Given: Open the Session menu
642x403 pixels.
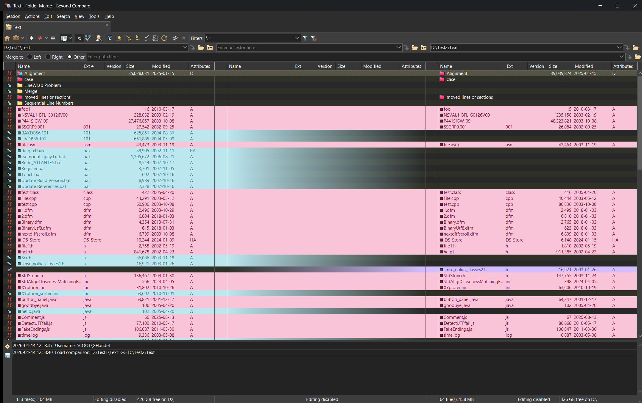Looking at the screenshot, I should [13, 16].
